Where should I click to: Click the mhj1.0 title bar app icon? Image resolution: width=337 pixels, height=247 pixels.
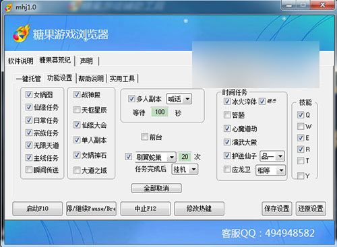click(x=9, y=7)
